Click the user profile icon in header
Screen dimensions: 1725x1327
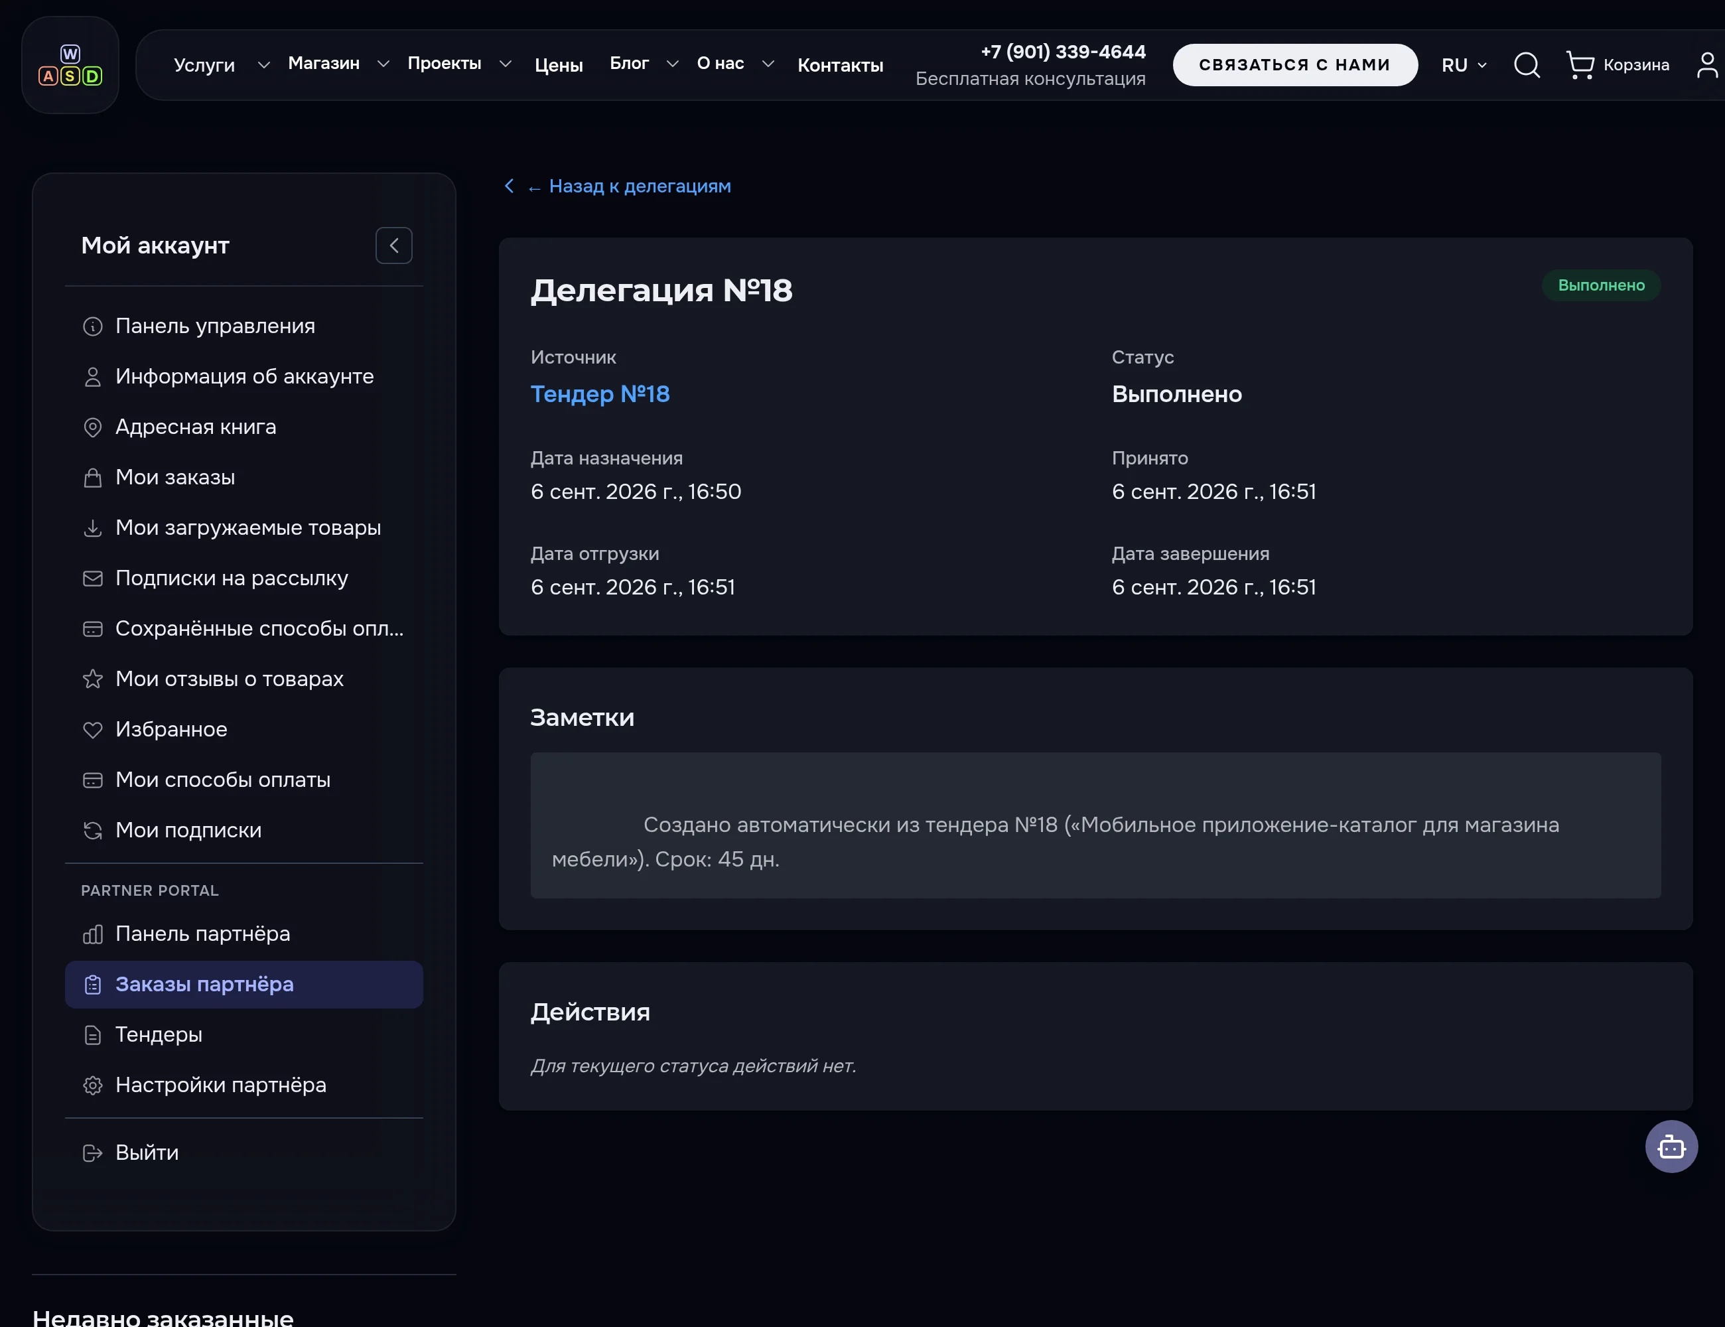[1707, 65]
